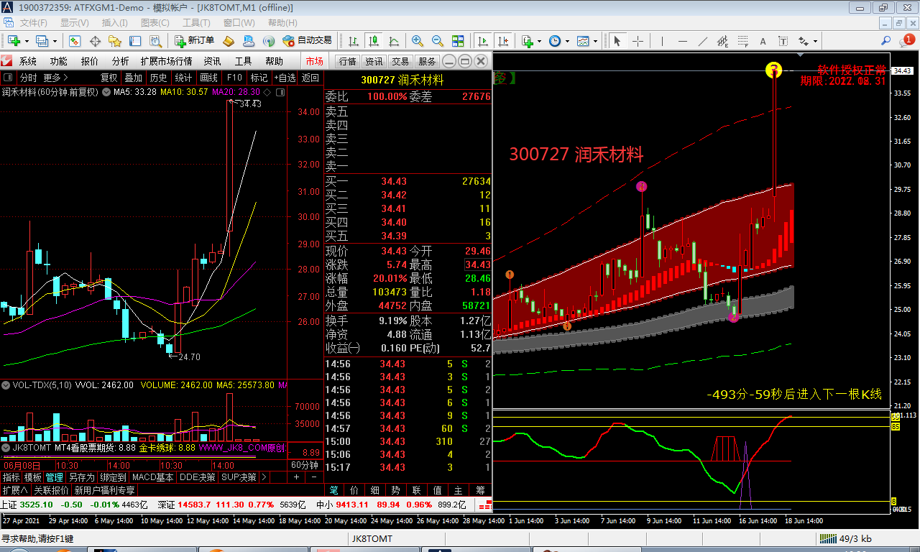The width and height of the screenshot is (920, 552).
Task: Click the 交易 button
Action: (400, 61)
